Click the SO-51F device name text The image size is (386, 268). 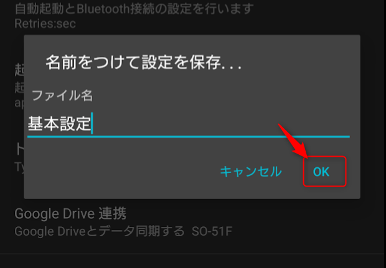212,231
